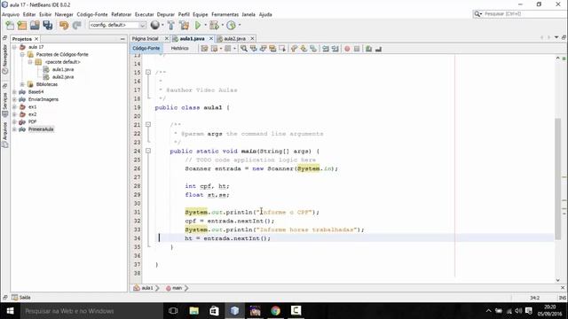
Task: Select aula2.java in Projects tree
Action: pyautogui.click(x=63, y=77)
